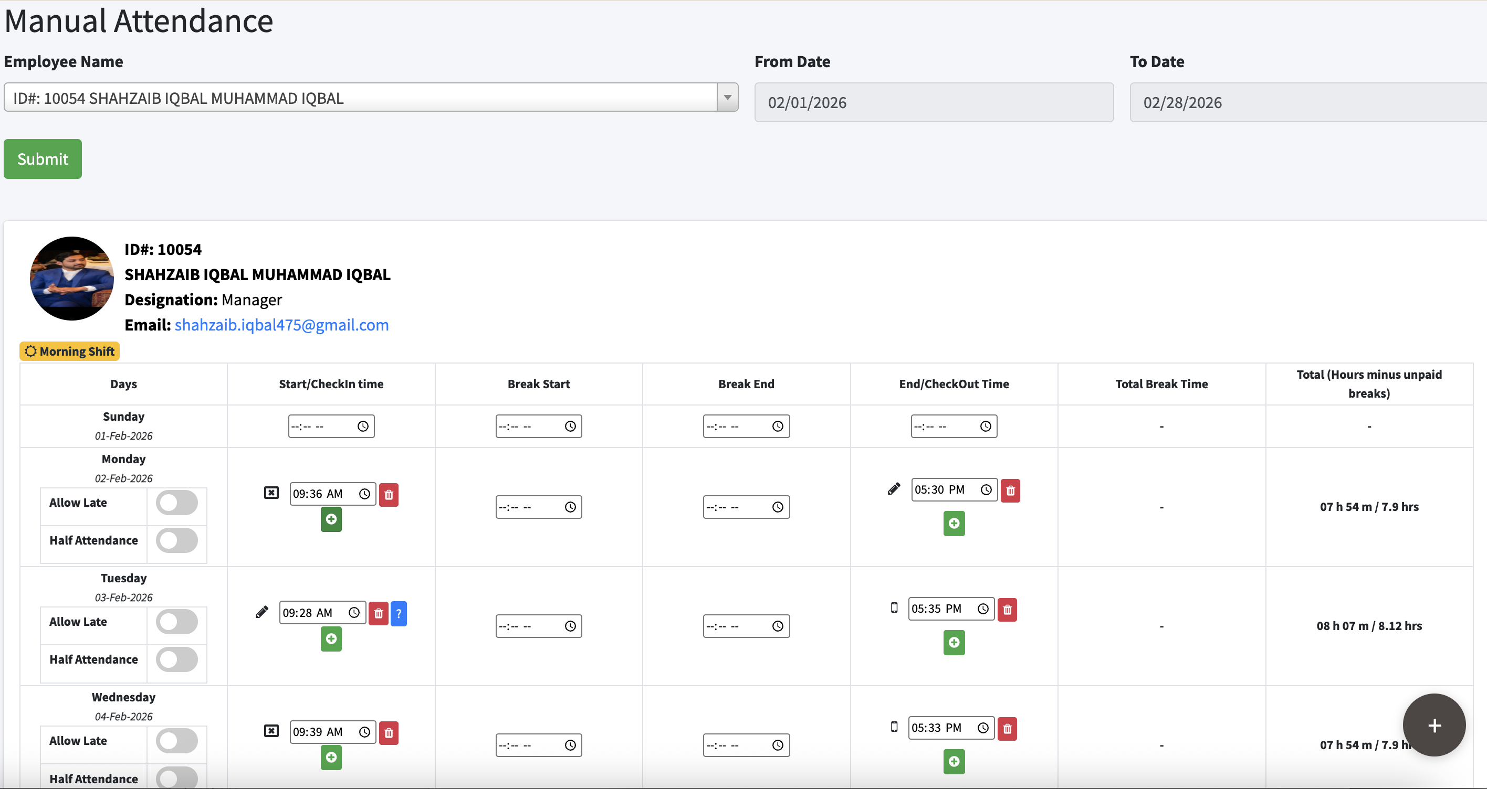
Task: Open time picker for Sunday check-in clock
Action: 362,426
